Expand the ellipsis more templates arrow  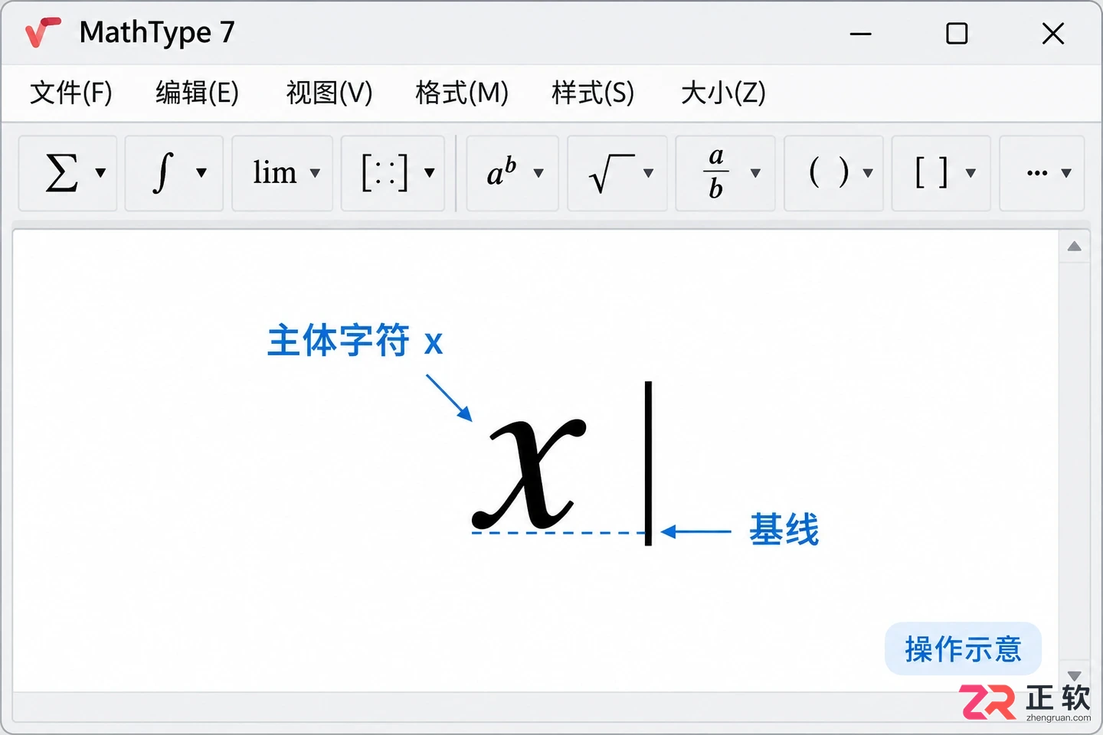(x=1066, y=173)
